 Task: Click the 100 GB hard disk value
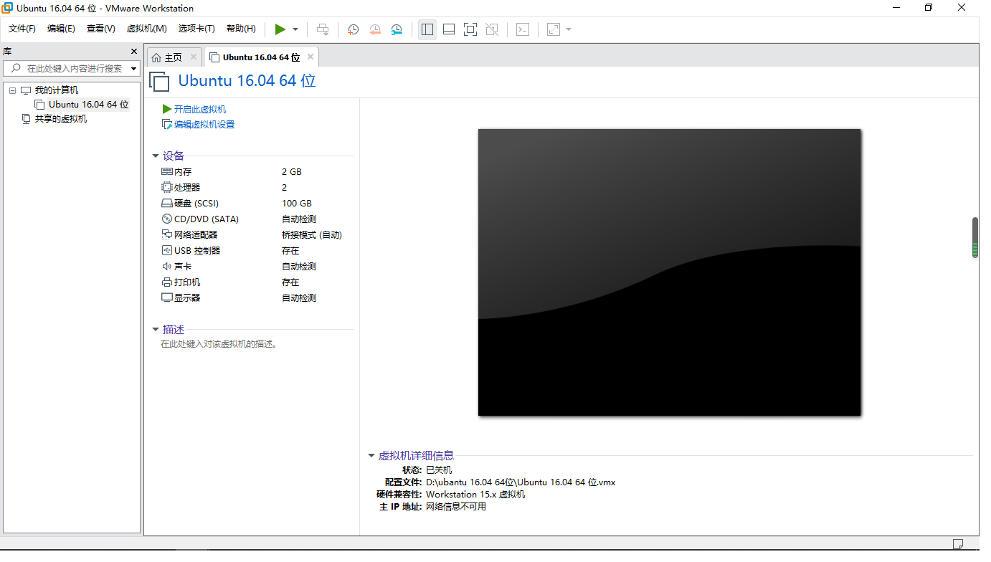coord(297,204)
